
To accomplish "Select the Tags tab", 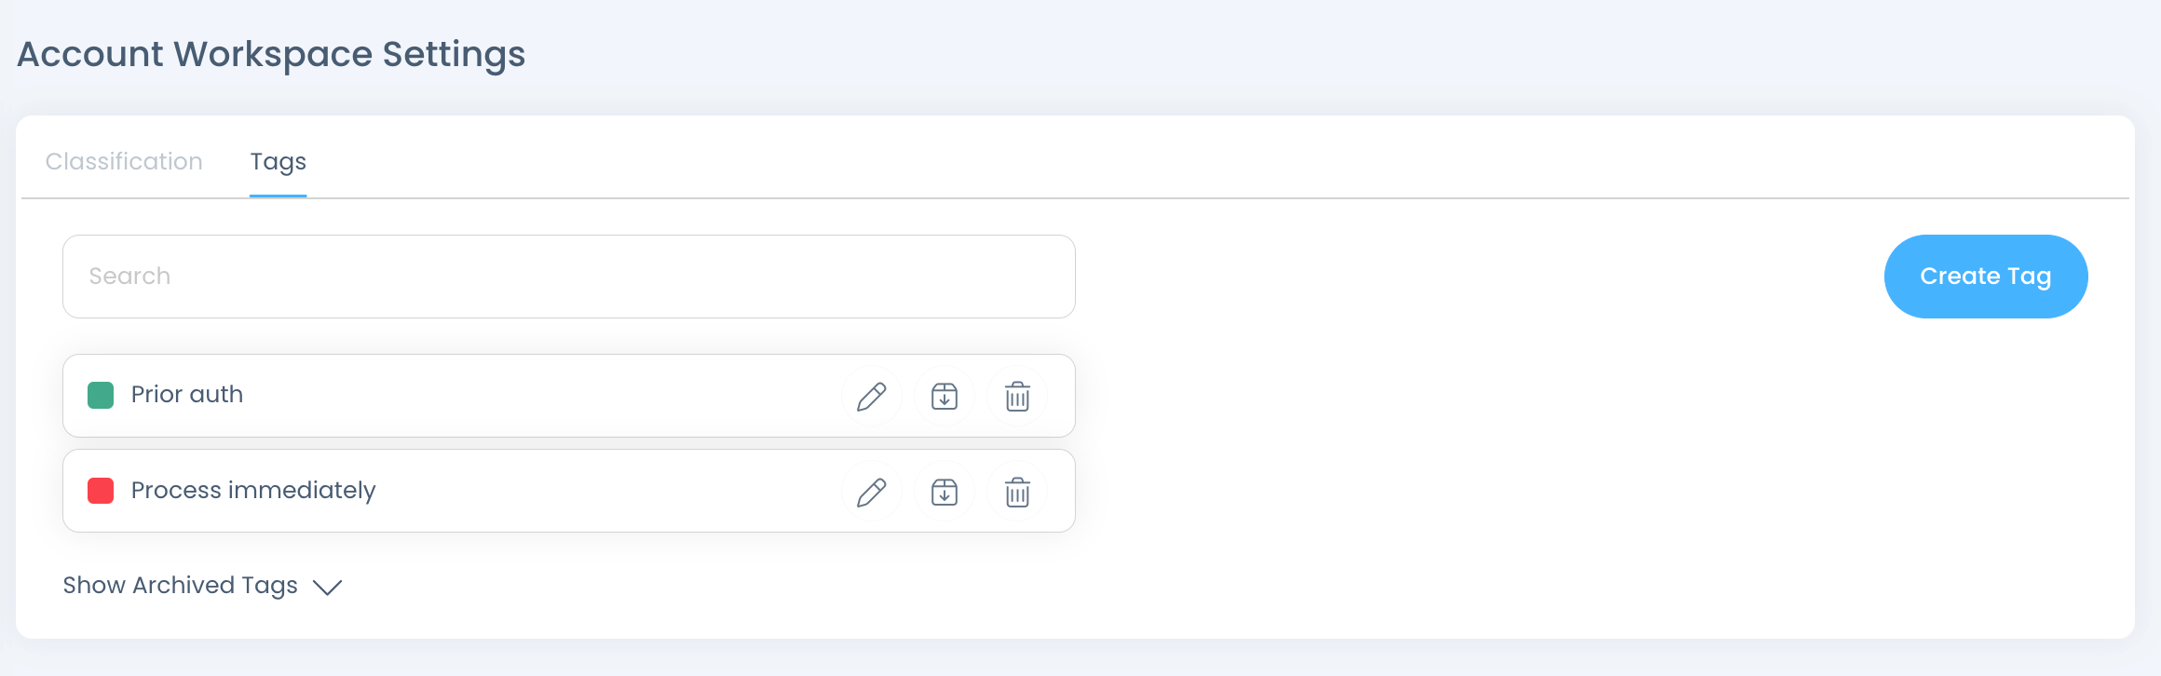I will 278,161.
